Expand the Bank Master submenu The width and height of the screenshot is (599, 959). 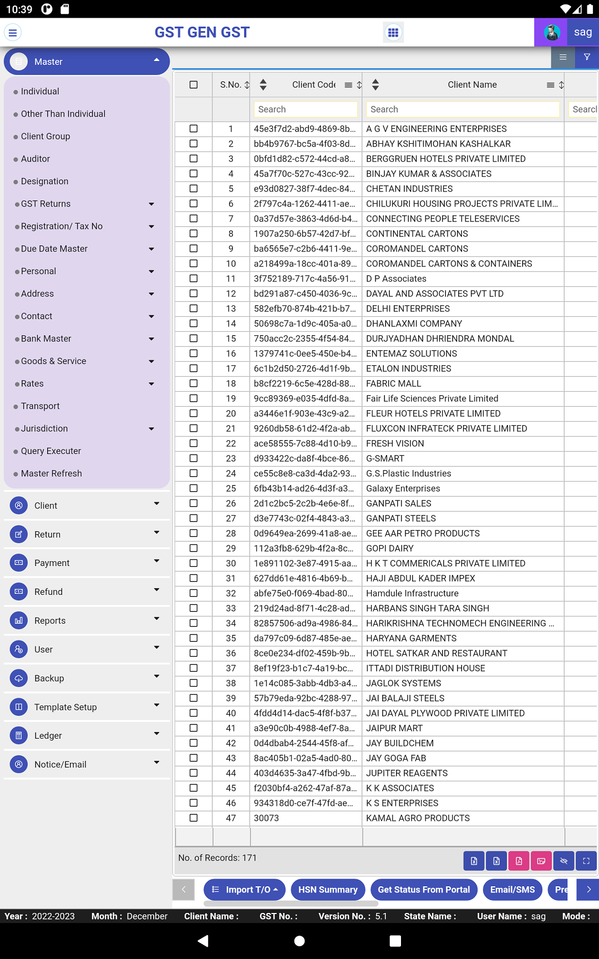coord(151,339)
